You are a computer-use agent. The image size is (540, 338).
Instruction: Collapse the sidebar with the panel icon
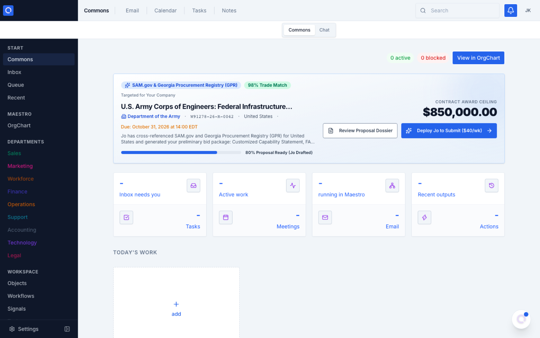pyautogui.click(x=67, y=329)
